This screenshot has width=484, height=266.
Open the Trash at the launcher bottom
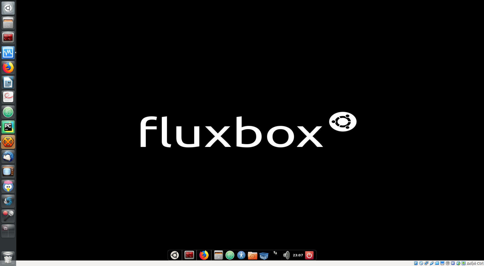[8, 258]
